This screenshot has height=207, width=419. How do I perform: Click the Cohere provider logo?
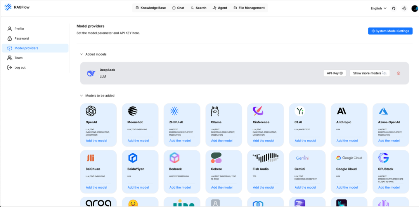[x=216, y=158]
